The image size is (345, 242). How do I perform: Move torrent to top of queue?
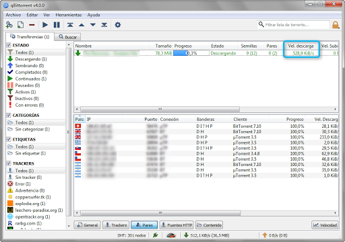70,25
